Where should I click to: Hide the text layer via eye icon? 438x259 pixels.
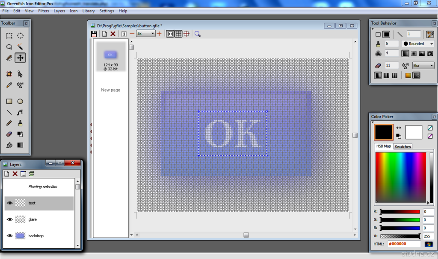click(9, 203)
